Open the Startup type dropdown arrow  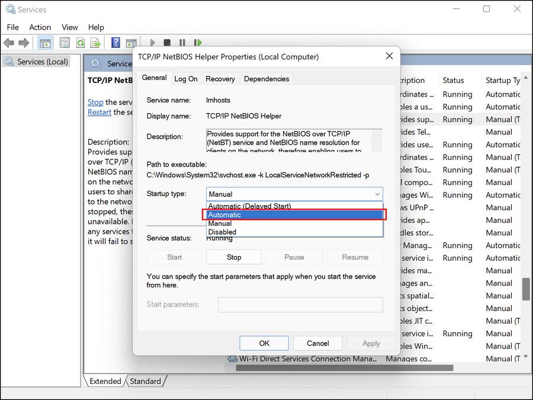377,194
